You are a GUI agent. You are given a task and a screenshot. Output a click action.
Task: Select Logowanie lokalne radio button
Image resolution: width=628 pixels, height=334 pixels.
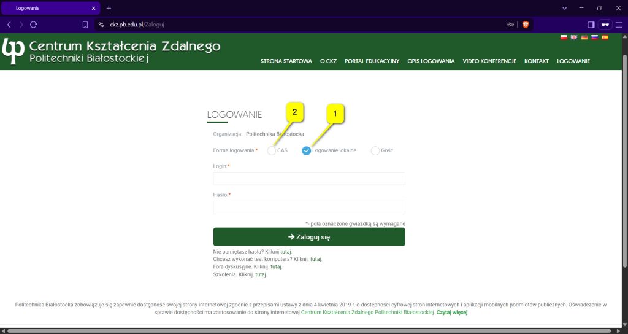(307, 151)
